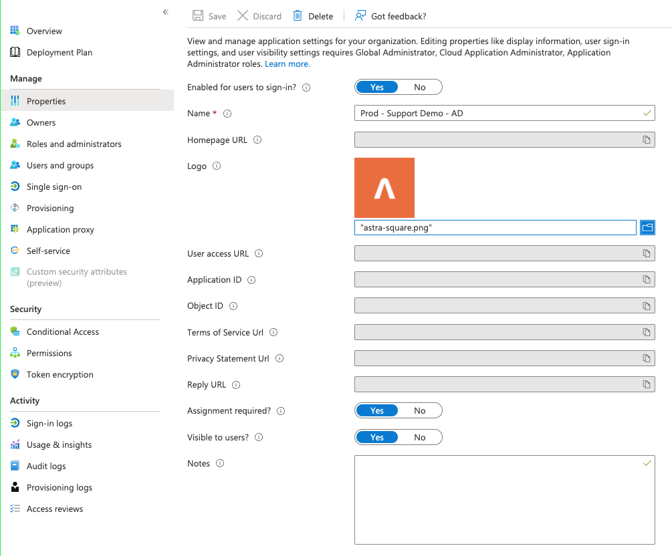Show info tooltip for Logo
This screenshot has height=556, width=672.
click(x=217, y=166)
